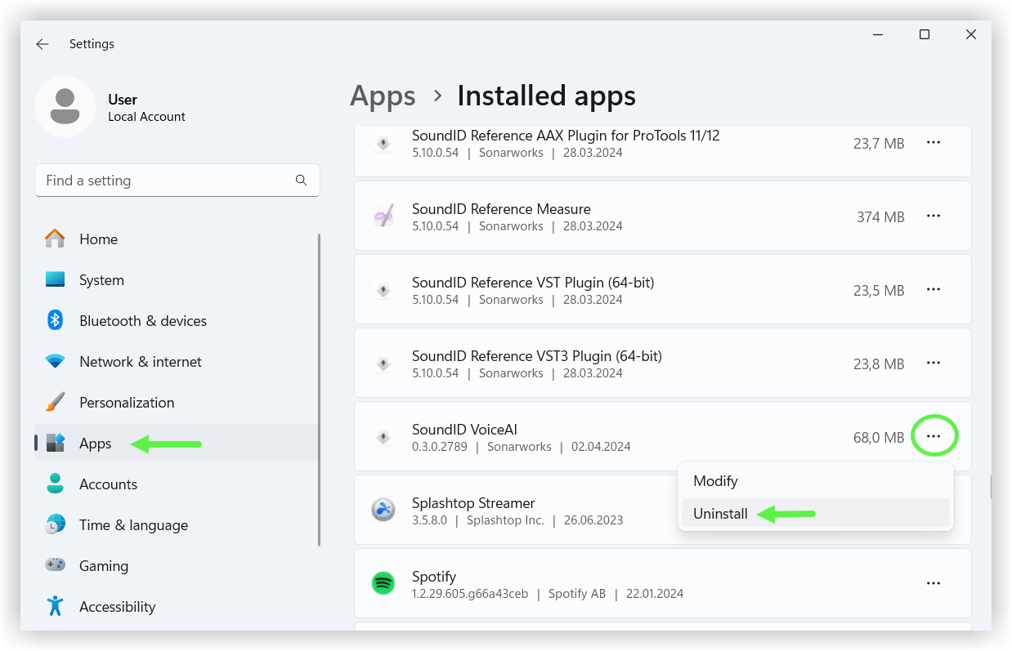Open more options for Spotify

pos(934,583)
